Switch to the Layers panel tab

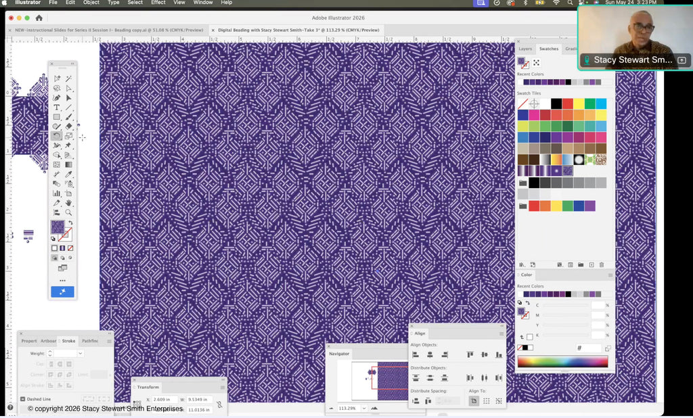(525, 49)
